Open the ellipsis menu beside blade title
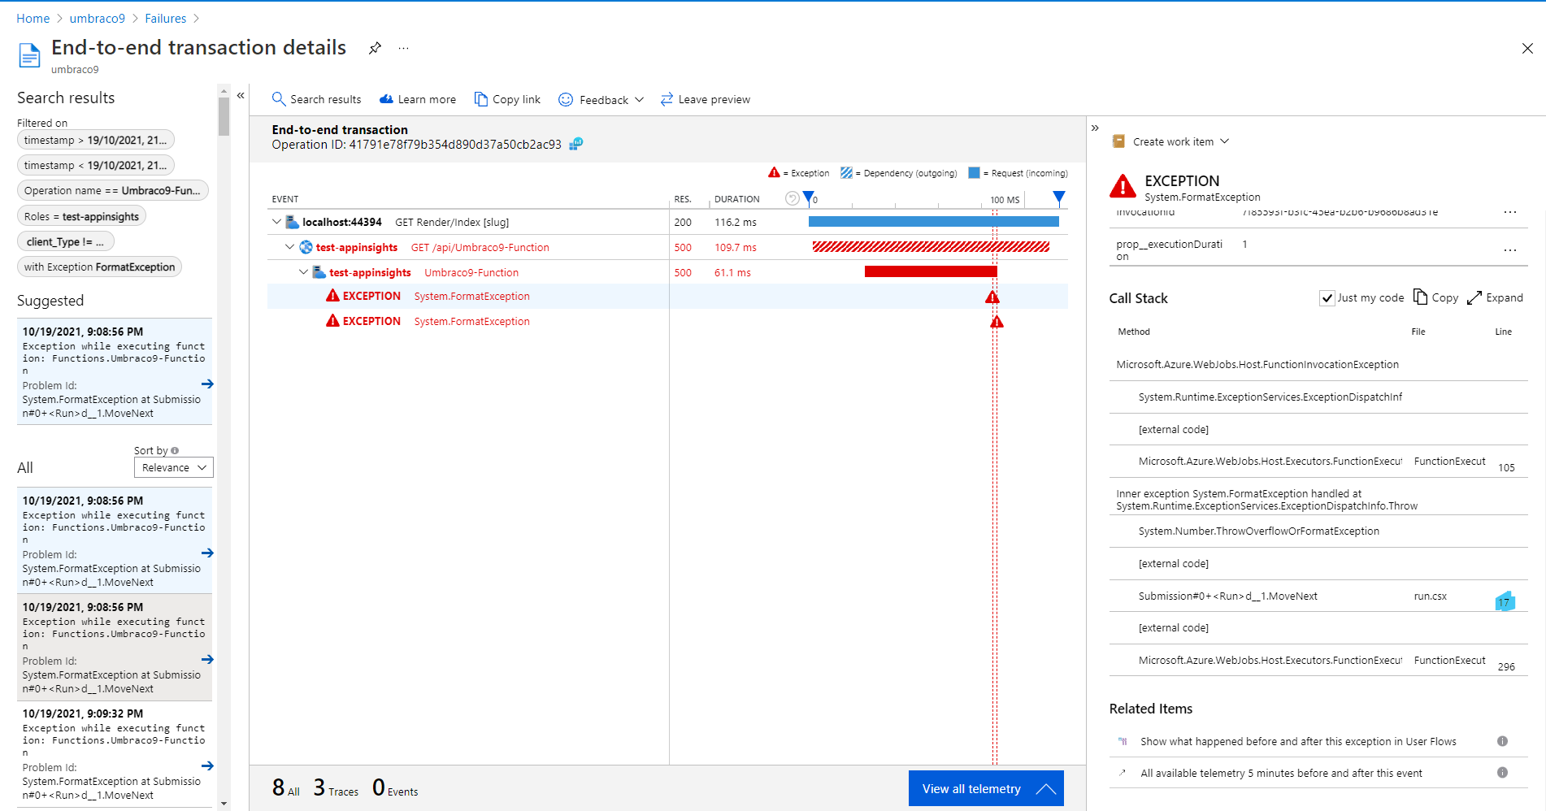This screenshot has height=811, width=1546. tap(403, 48)
